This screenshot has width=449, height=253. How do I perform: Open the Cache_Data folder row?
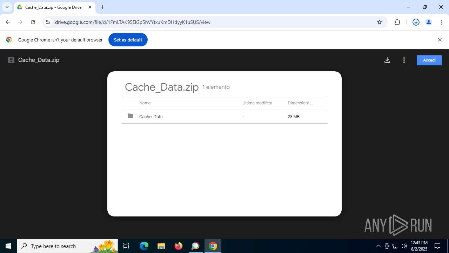click(224, 117)
